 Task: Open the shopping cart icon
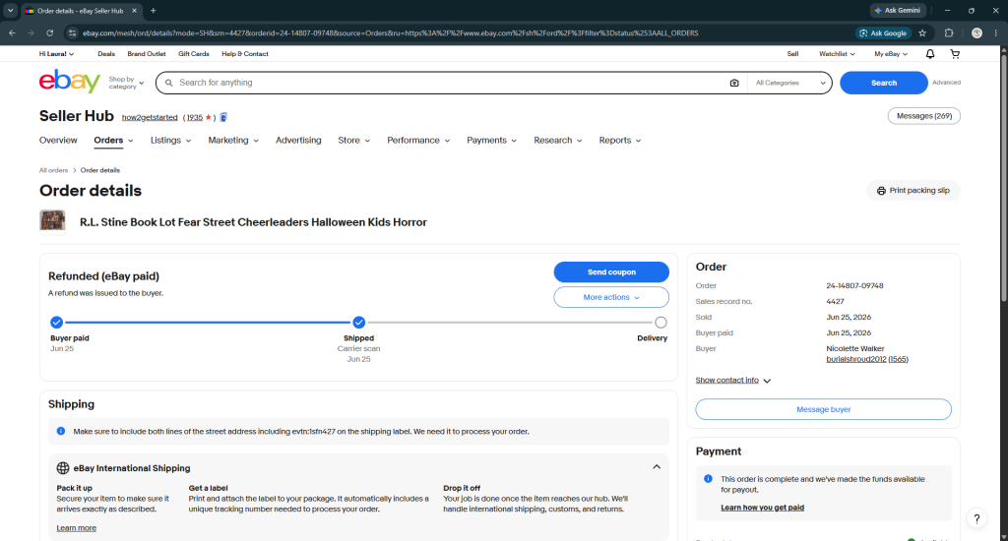tap(955, 54)
